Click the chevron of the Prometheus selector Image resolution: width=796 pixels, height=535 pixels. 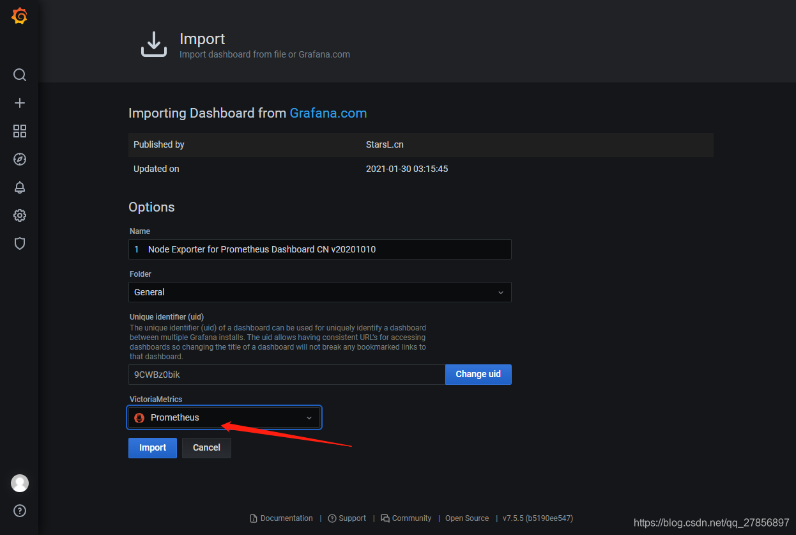309,417
